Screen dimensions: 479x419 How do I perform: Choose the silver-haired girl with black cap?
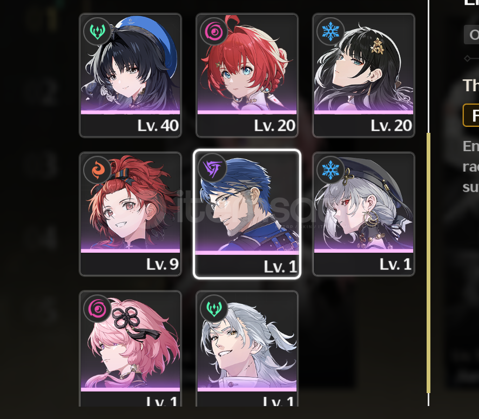point(363,214)
